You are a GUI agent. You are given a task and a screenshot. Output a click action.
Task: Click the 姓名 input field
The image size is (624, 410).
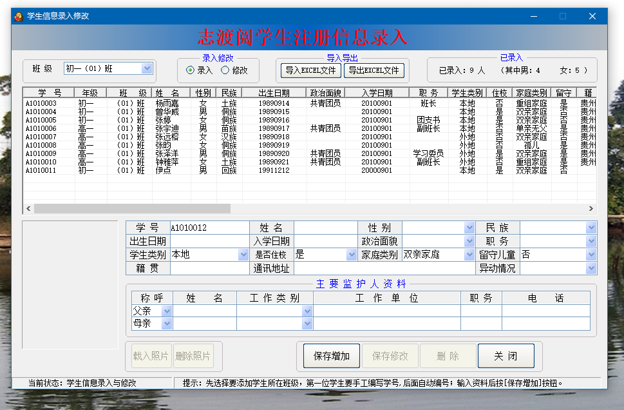pos(325,228)
